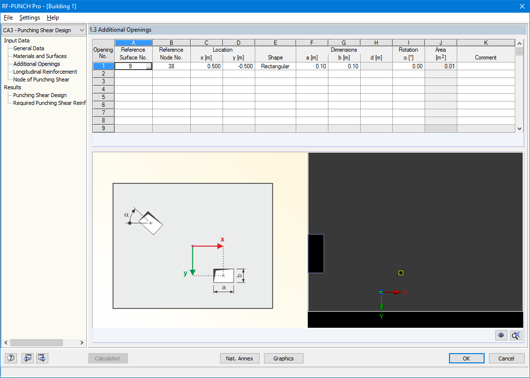
Task: Open surface picker ellipsis in cell A1
Action: click(149, 66)
